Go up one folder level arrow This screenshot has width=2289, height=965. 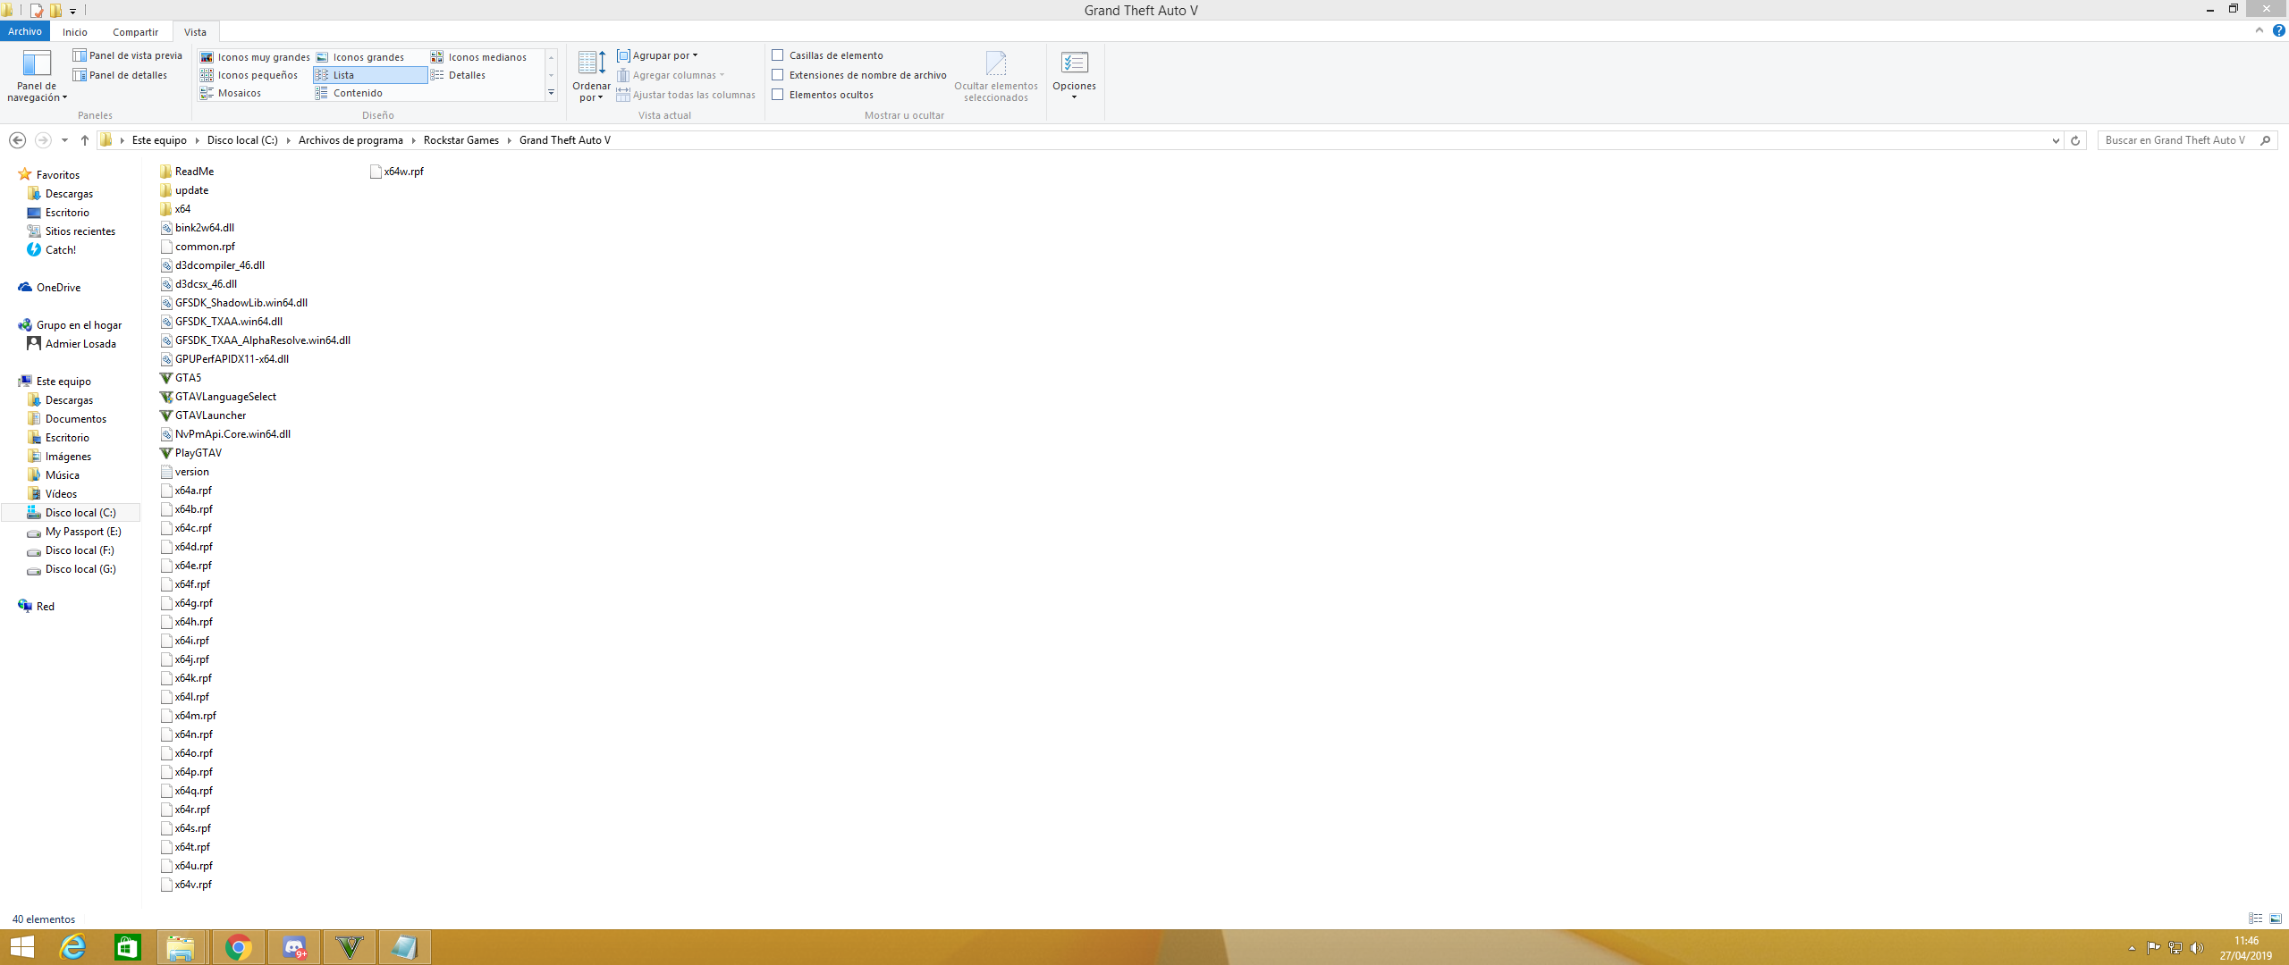(85, 140)
